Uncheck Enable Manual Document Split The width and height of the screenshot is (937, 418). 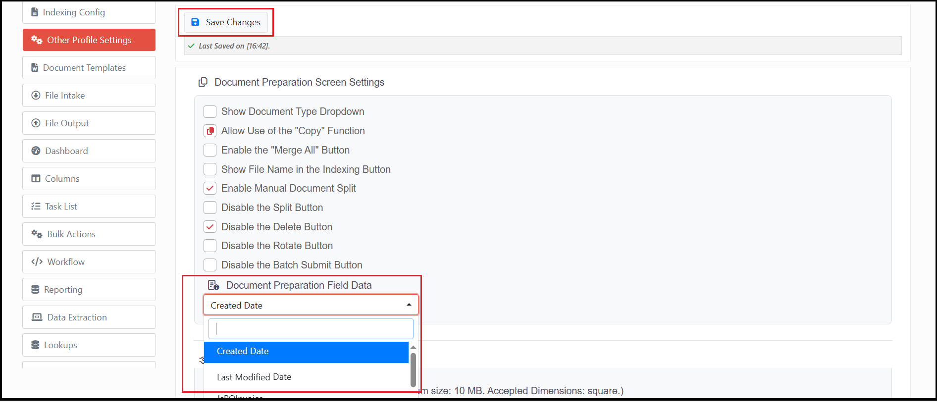click(210, 188)
